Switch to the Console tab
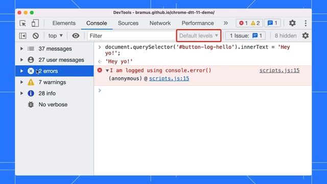 click(x=97, y=23)
